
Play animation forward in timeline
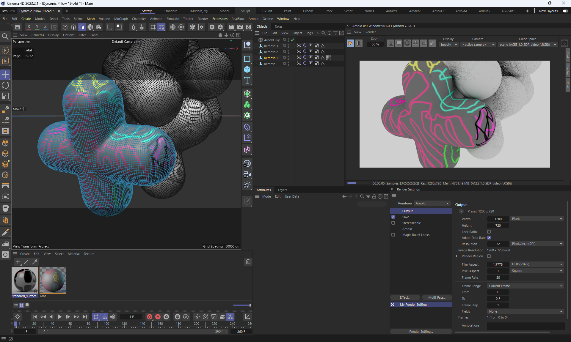pyautogui.click(x=59, y=317)
